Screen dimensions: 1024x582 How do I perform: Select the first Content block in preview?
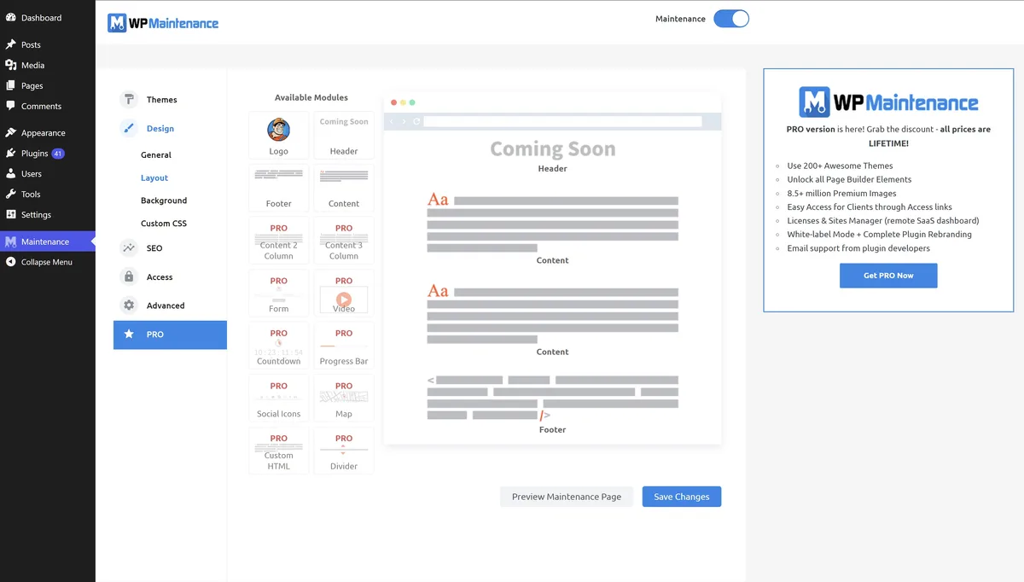point(552,227)
